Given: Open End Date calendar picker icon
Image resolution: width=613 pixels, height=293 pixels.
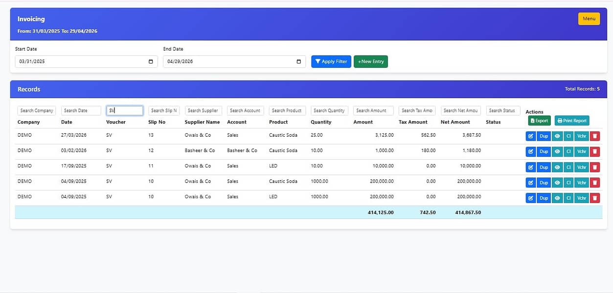Looking at the screenshot, I should (x=299, y=62).
